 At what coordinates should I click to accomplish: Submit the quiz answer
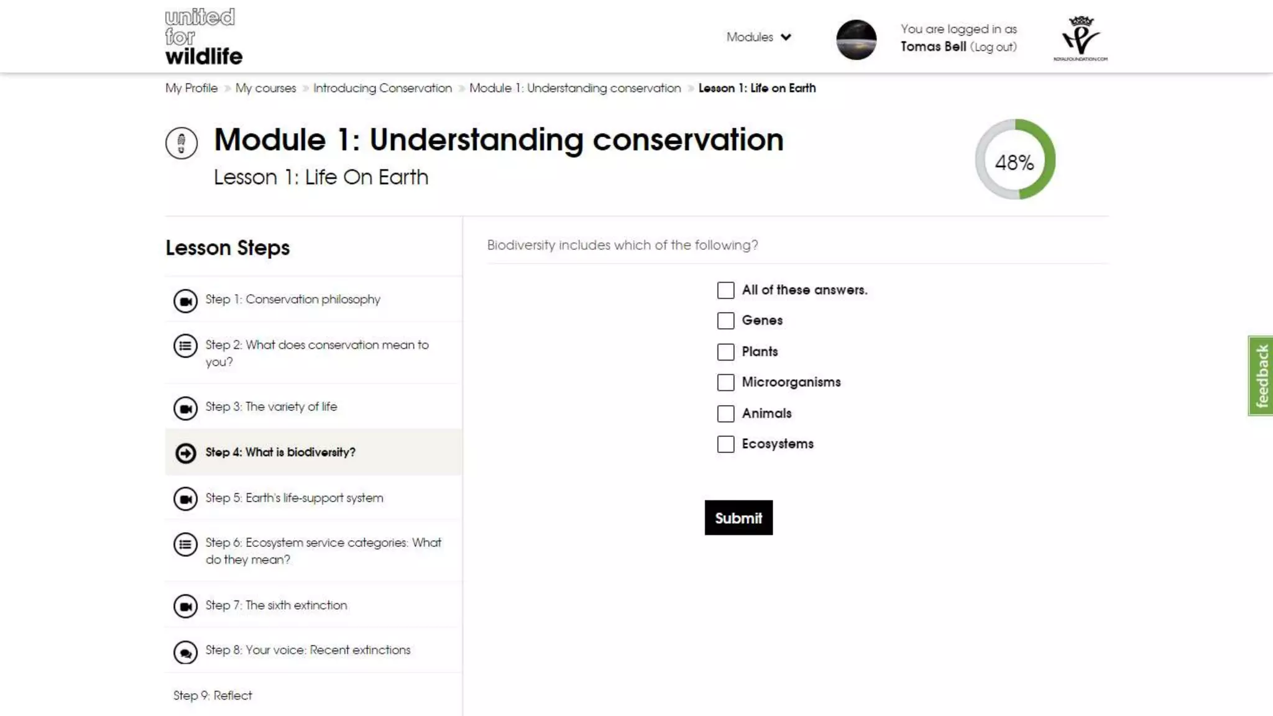(738, 518)
